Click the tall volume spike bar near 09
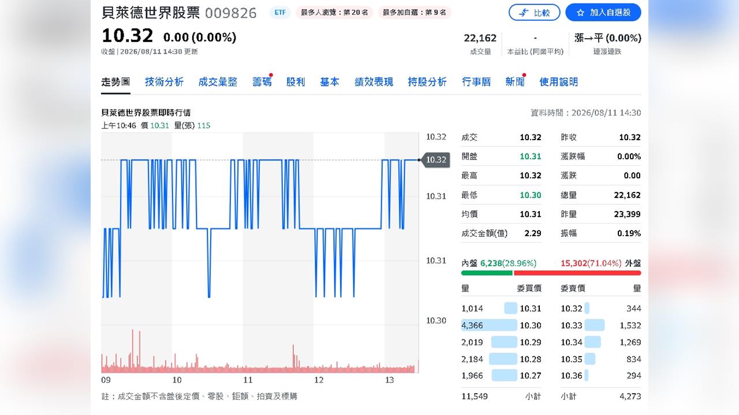This screenshot has height=415, width=739. (x=133, y=351)
